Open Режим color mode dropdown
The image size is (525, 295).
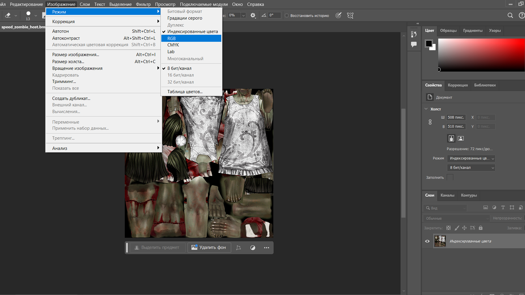472,158
